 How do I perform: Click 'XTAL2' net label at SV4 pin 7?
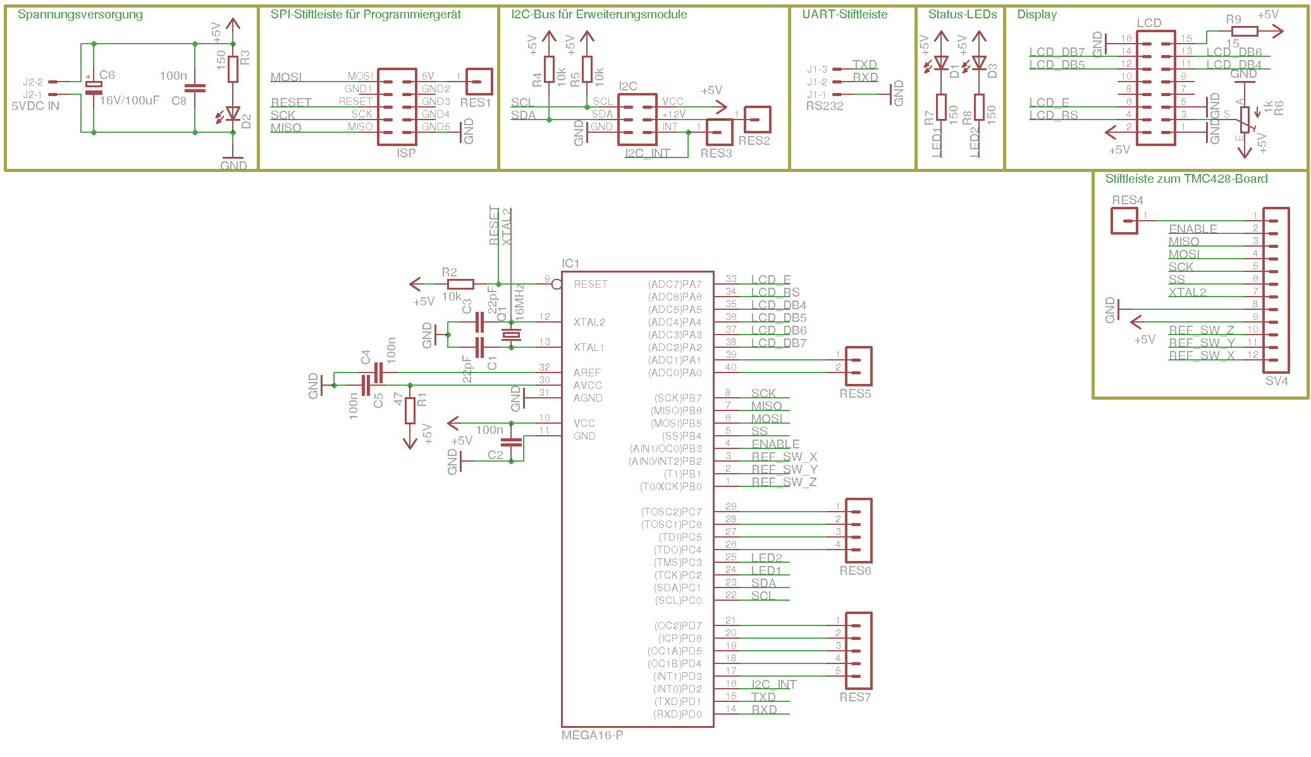(x=1187, y=292)
